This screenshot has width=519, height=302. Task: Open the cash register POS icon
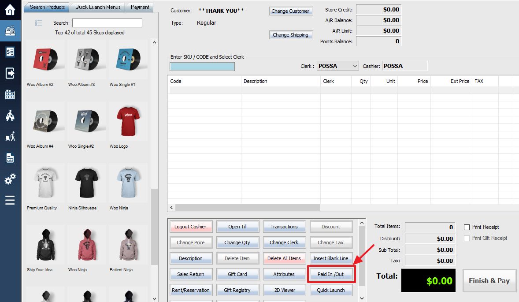(10, 31)
